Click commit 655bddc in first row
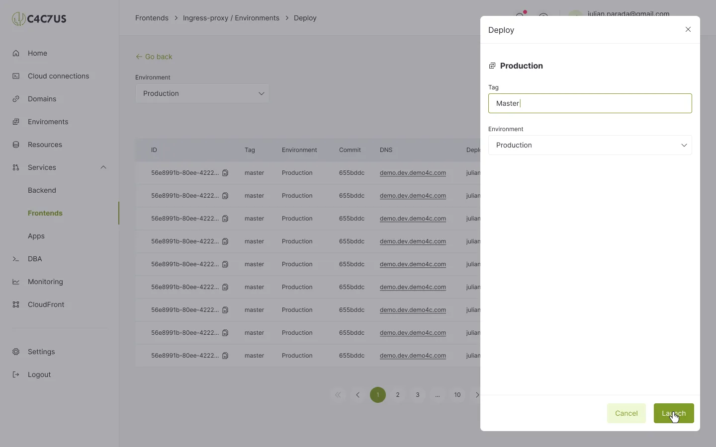 tap(352, 173)
